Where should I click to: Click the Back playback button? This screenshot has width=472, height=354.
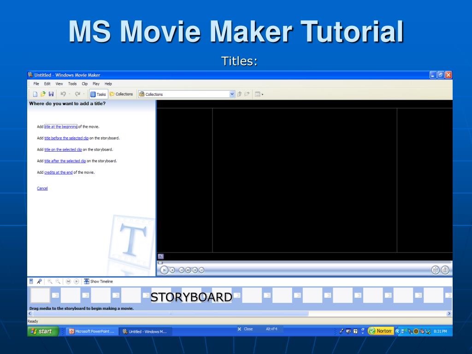pyautogui.click(x=181, y=270)
